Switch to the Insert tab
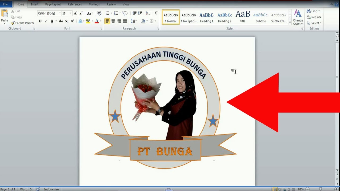The image size is (340, 191). 35,4
